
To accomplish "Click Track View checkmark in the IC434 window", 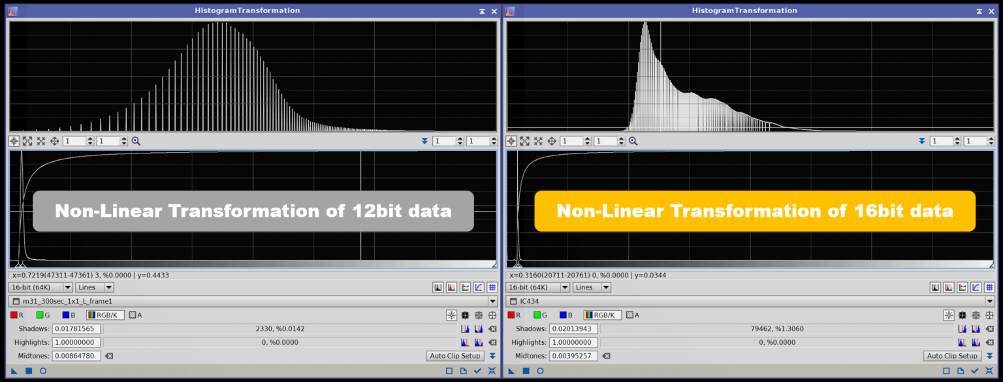I will tap(975, 371).
